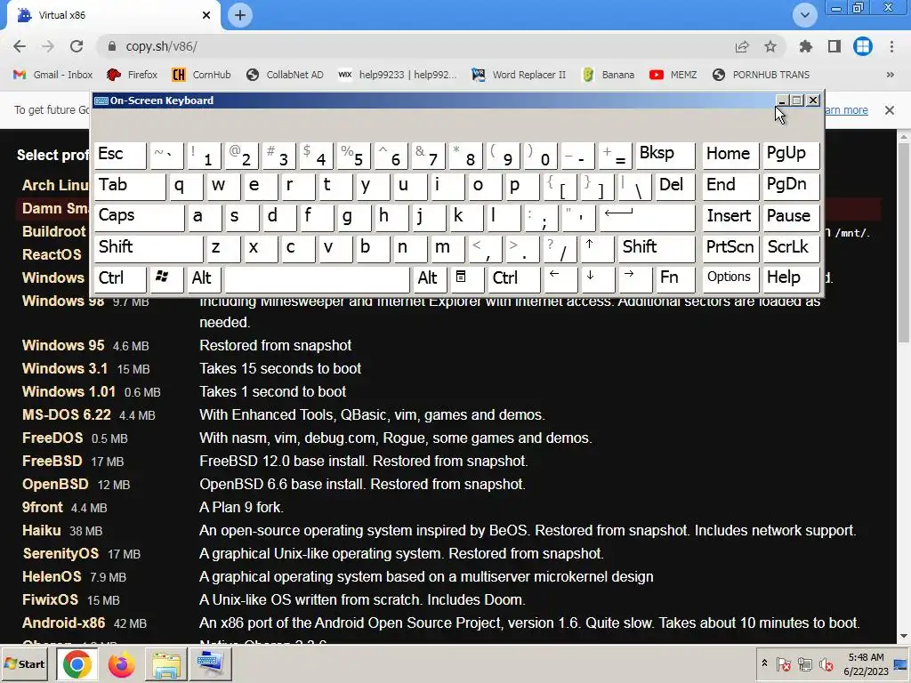The image size is (911, 683).
Task: Toggle the browser side panel icon
Action: 834,46
